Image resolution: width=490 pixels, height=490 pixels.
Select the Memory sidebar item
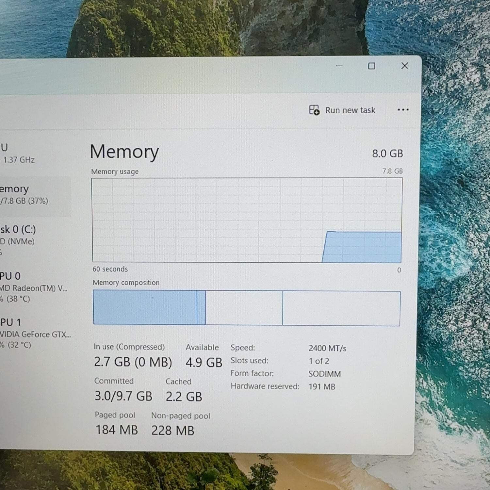coord(35,197)
